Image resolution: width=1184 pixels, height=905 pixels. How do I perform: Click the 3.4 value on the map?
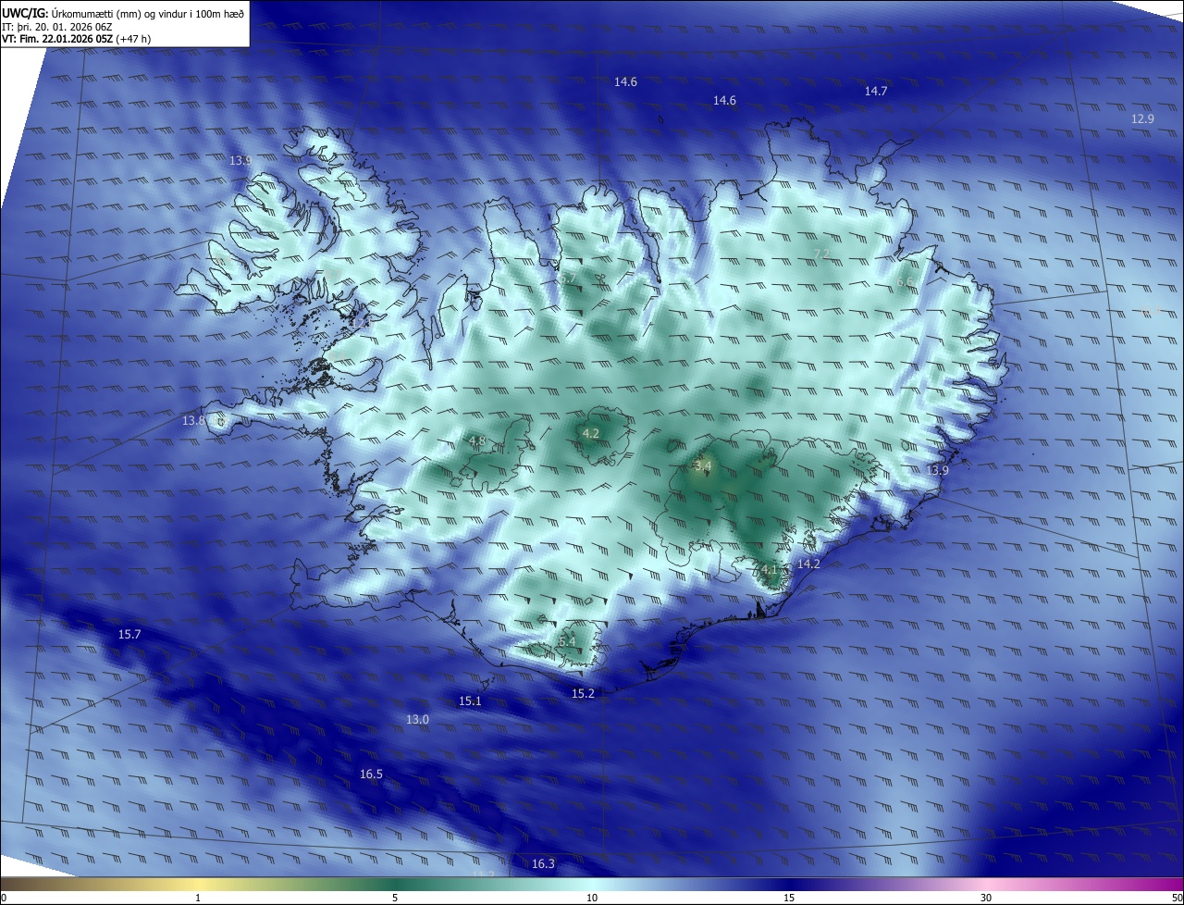pyautogui.click(x=702, y=466)
